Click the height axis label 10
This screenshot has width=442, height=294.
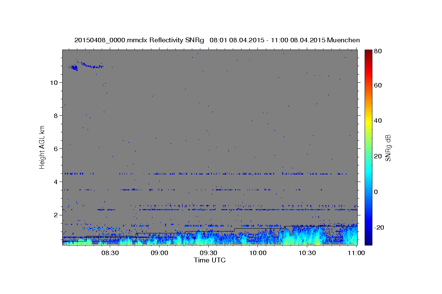(54, 82)
